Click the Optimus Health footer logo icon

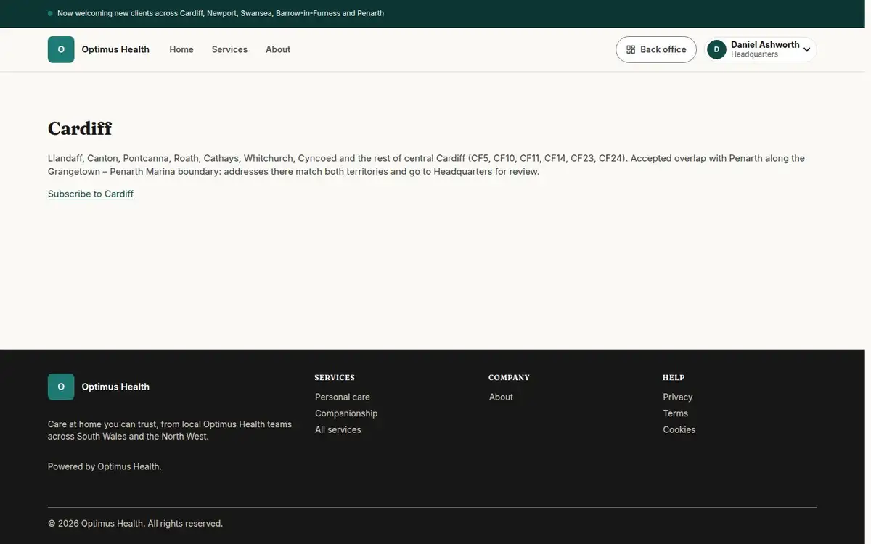tap(61, 387)
